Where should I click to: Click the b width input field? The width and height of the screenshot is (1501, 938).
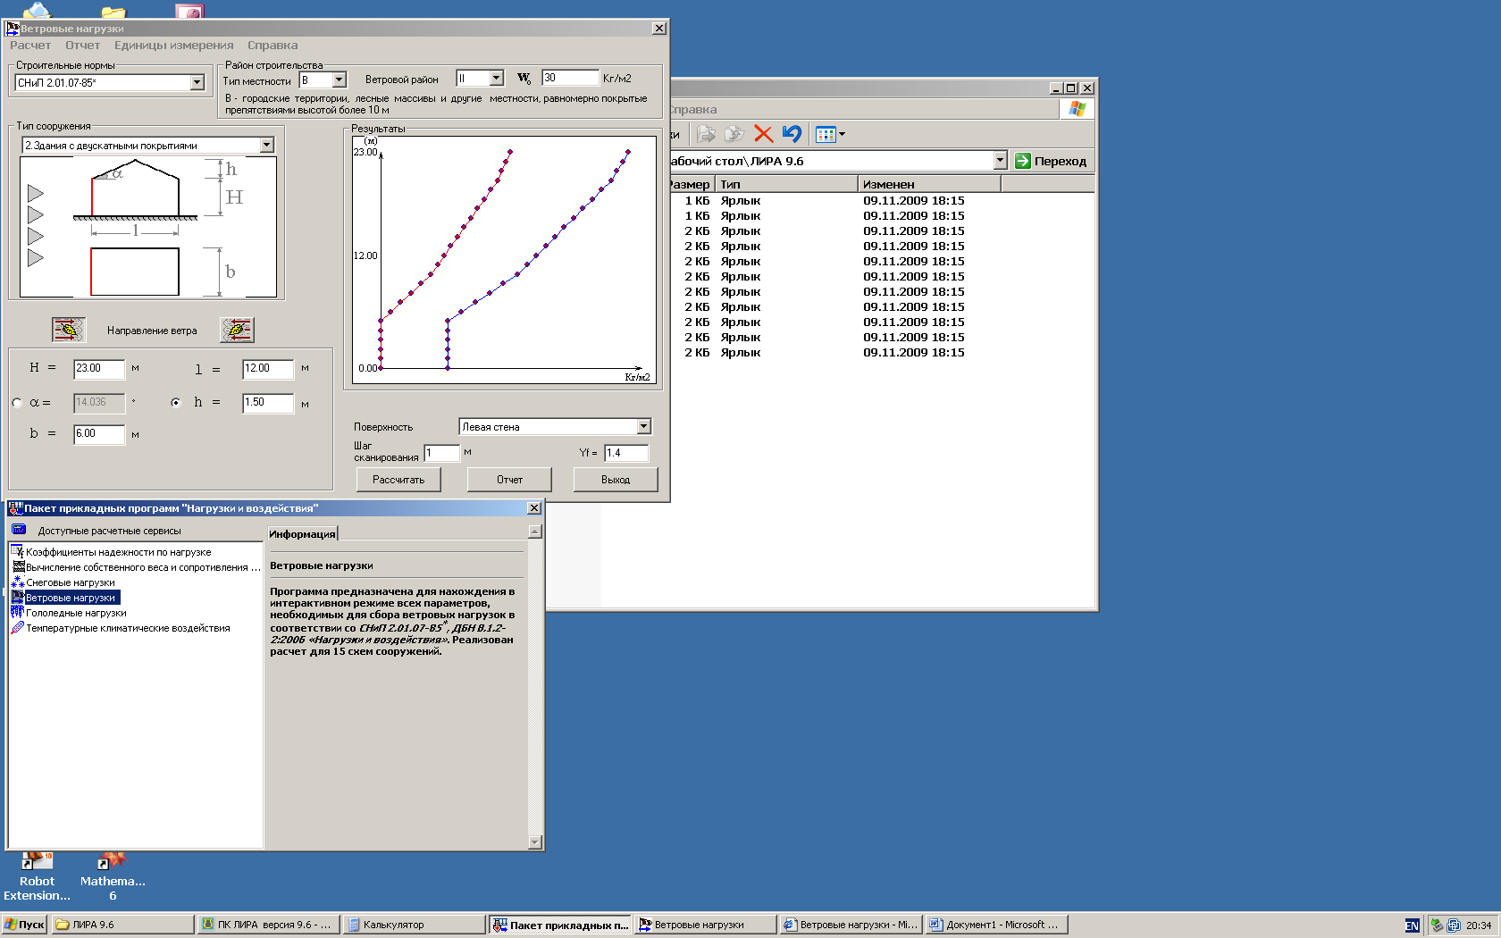[x=99, y=434]
